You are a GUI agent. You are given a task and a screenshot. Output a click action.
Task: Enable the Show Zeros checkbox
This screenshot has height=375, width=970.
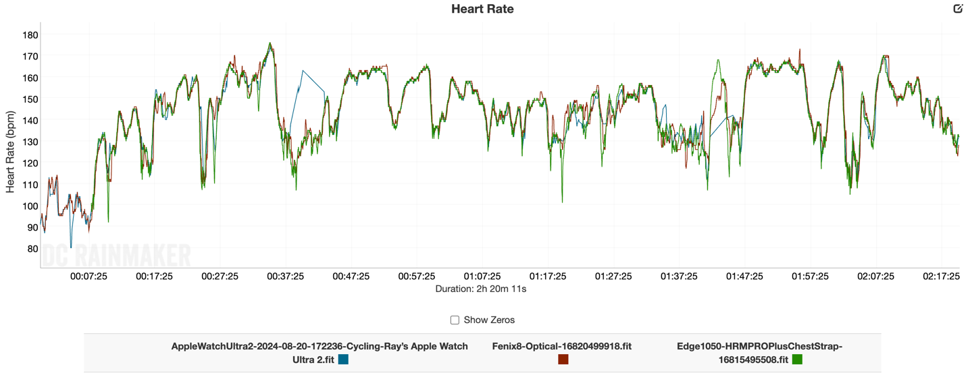[455, 320]
